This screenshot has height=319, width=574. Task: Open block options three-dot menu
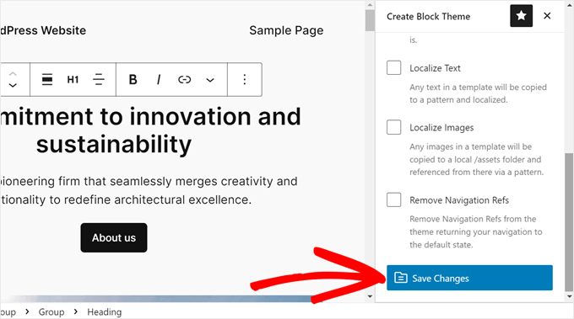245,79
